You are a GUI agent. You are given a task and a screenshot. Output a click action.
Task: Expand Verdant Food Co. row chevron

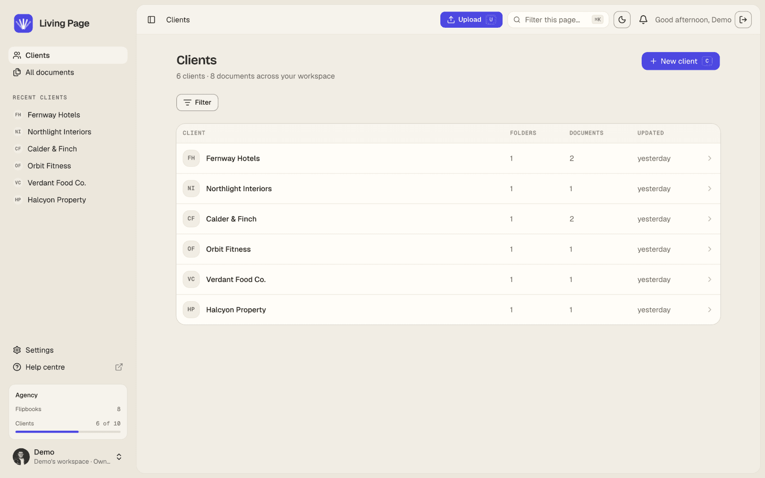[x=710, y=279]
